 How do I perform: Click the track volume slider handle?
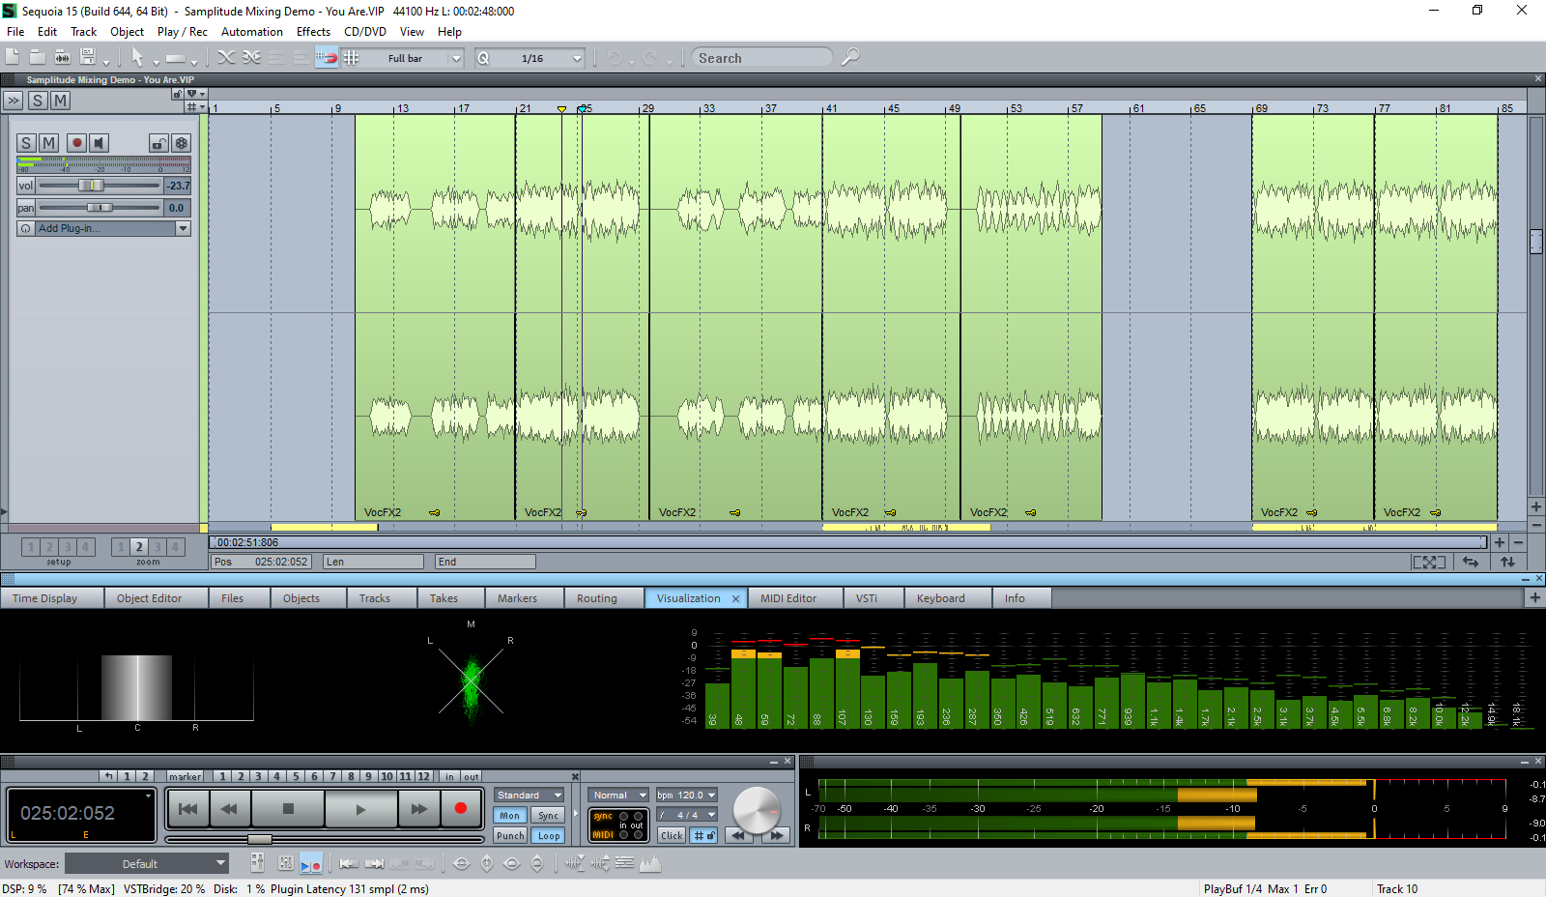pos(91,185)
